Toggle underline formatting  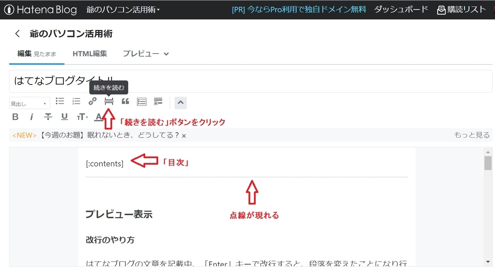click(64, 117)
